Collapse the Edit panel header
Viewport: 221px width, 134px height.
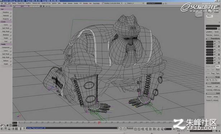pyautogui.click(x=213, y=93)
